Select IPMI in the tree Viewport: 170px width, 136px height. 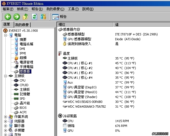pos(23,53)
